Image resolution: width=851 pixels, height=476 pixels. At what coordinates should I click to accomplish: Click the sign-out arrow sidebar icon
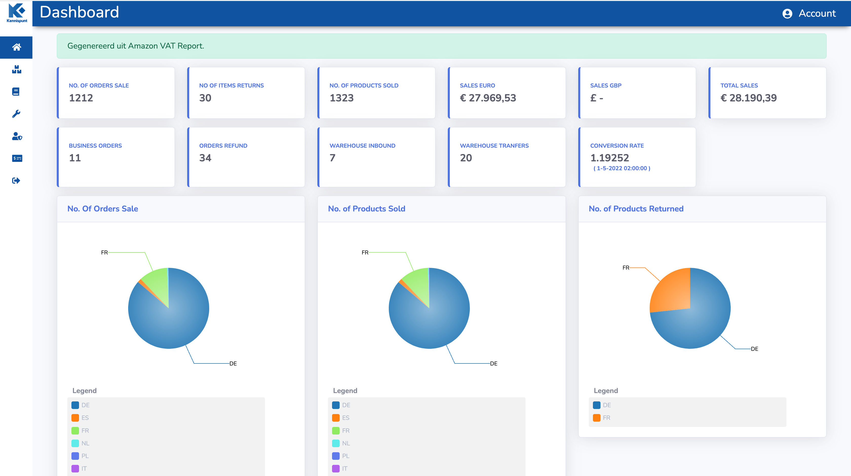pos(16,180)
